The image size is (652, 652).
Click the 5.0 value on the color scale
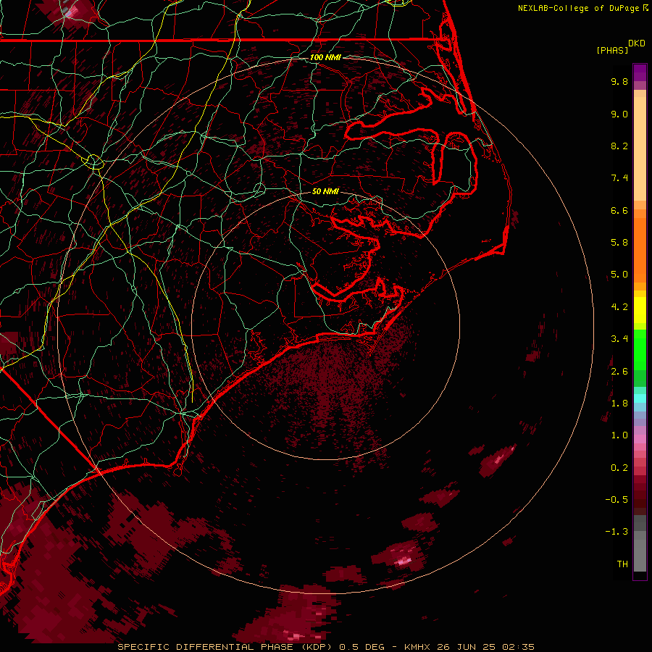coord(619,275)
